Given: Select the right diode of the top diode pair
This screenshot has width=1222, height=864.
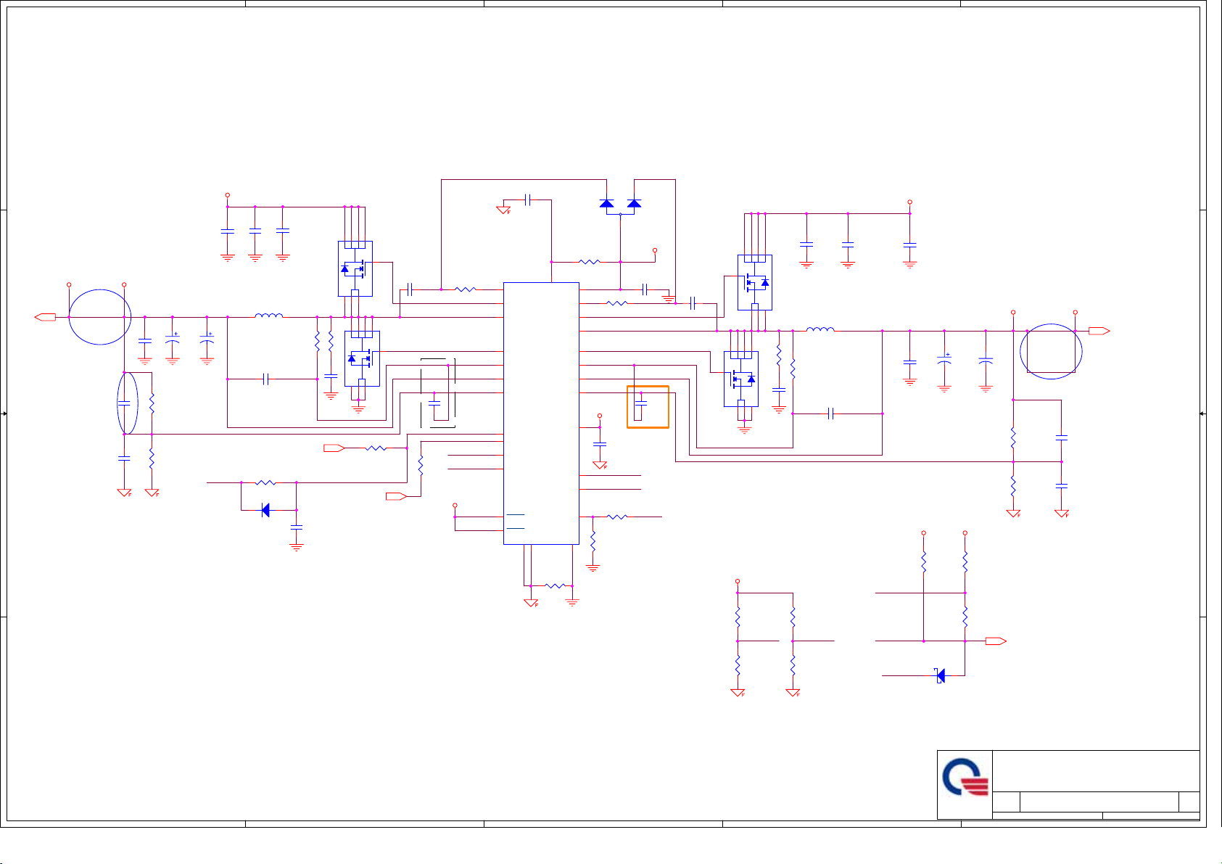Looking at the screenshot, I should coord(634,204).
